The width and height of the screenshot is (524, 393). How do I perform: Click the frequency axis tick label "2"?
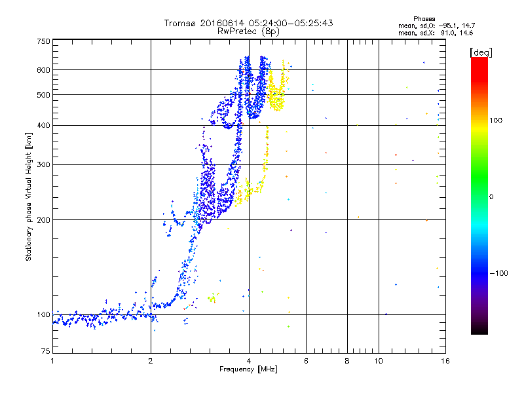tap(151, 361)
